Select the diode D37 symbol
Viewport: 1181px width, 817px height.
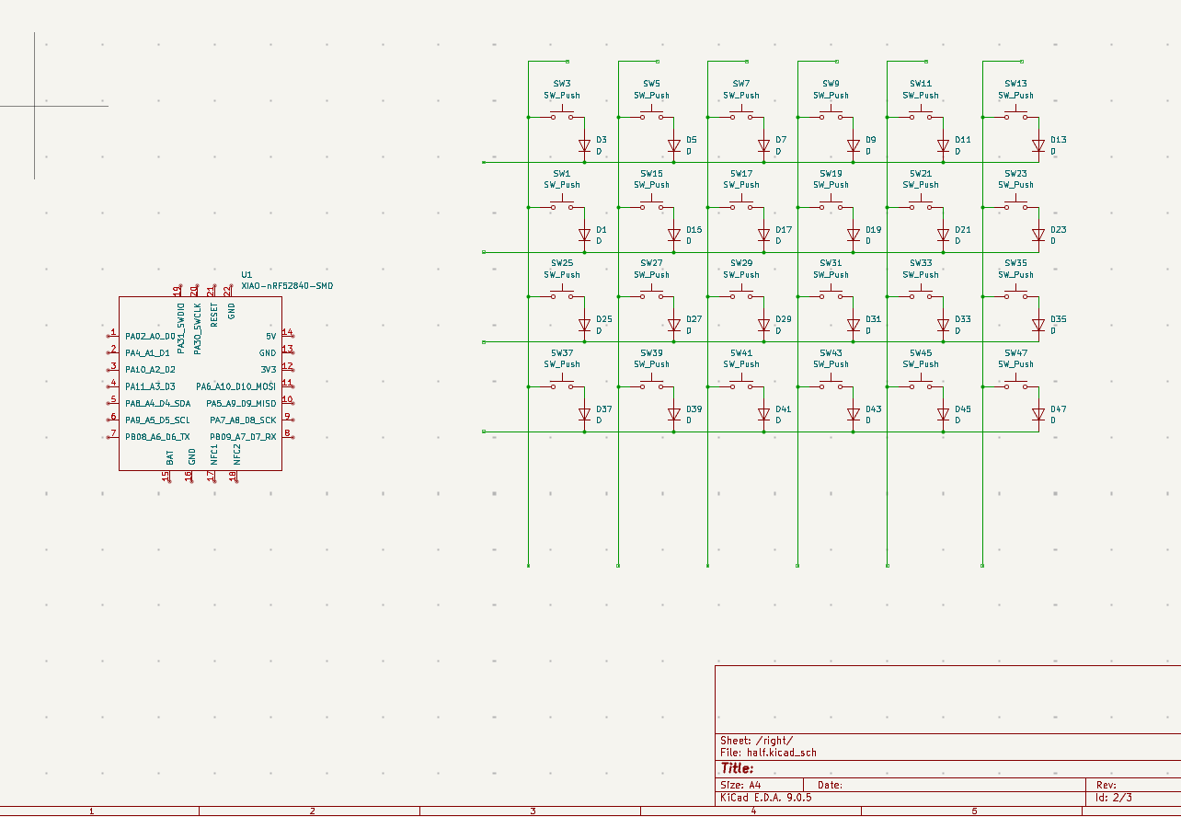click(x=583, y=413)
